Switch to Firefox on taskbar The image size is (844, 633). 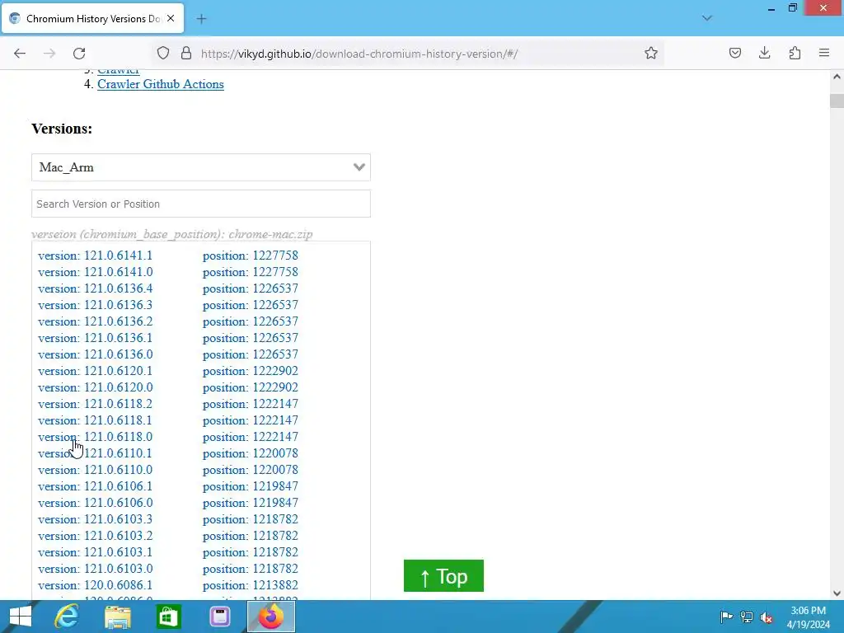coord(270,617)
